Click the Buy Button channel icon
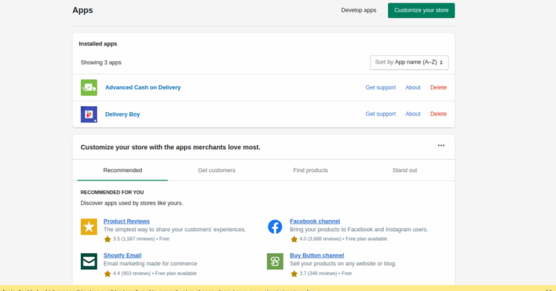 point(275,261)
